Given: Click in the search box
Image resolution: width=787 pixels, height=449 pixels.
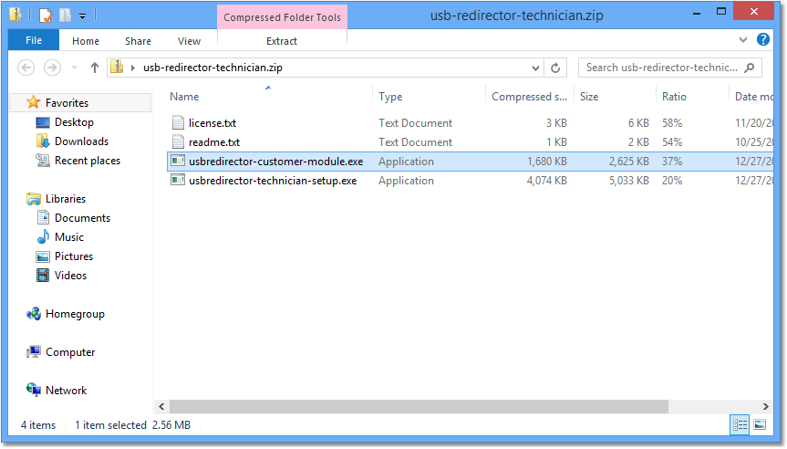Looking at the screenshot, I should (661, 68).
